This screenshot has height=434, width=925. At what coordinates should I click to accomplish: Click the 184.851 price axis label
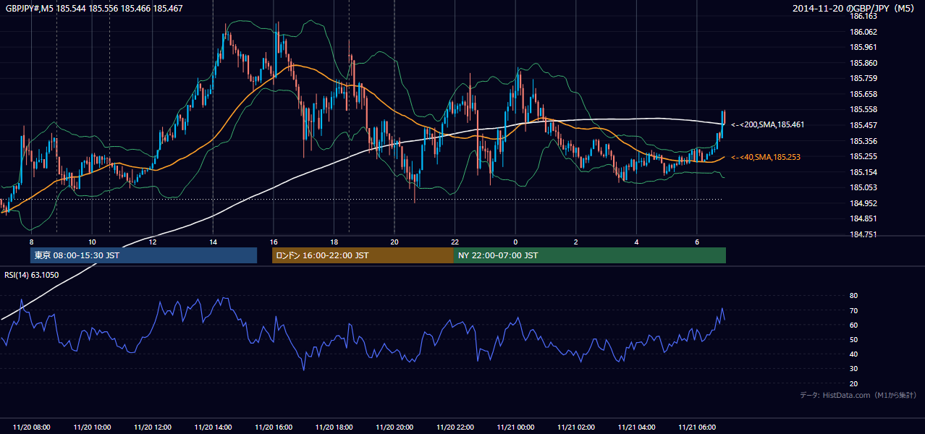click(863, 218)
